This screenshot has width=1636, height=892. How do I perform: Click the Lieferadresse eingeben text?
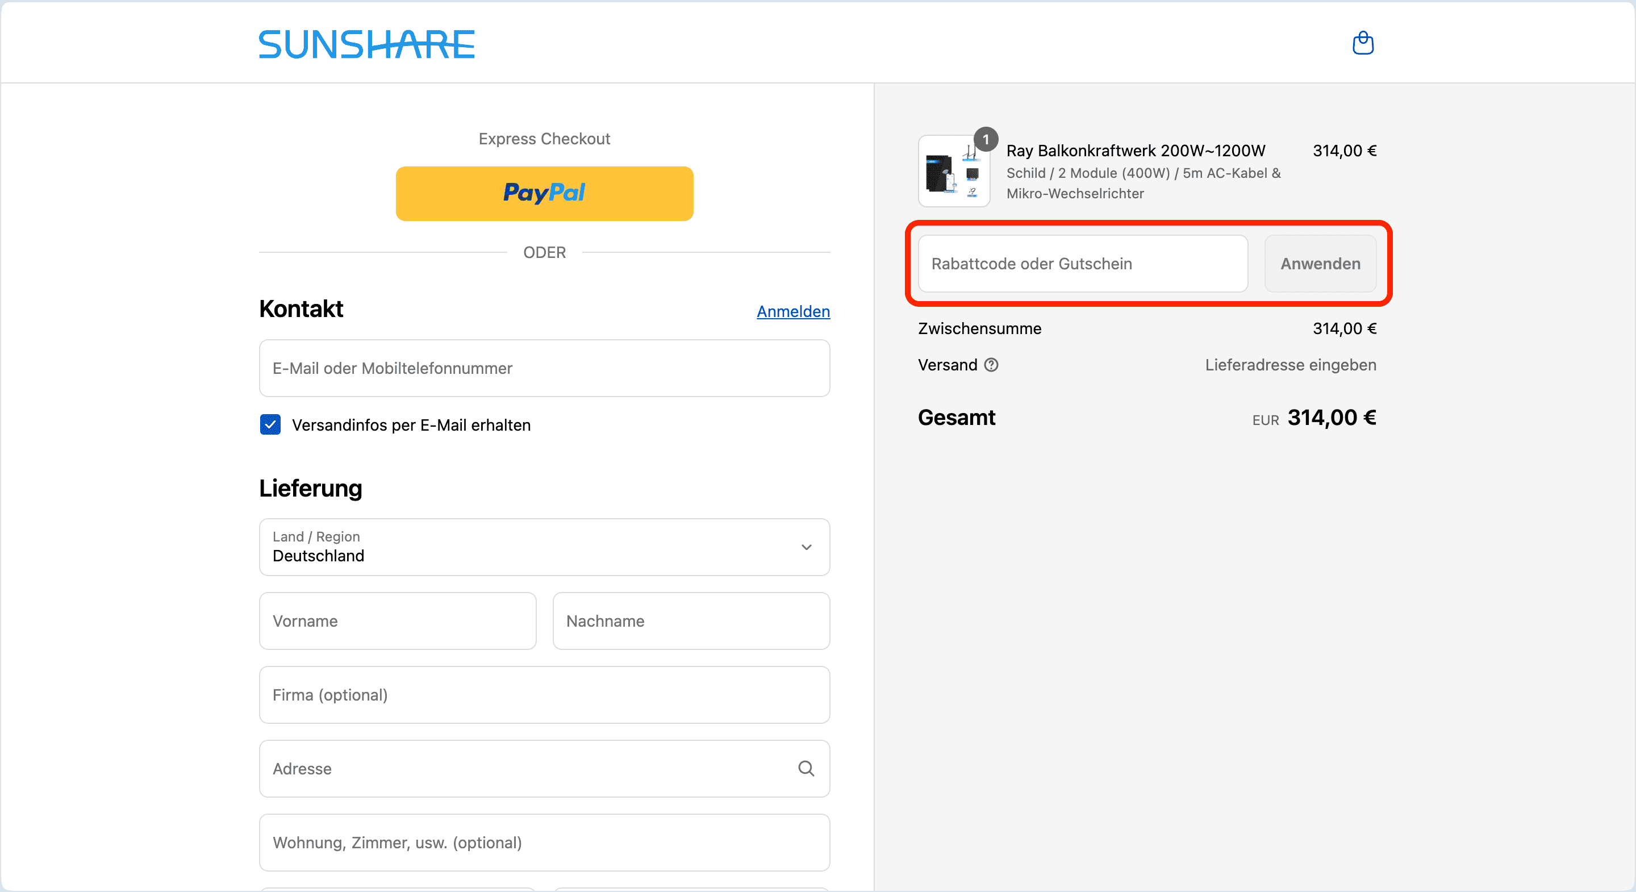[x=1291, y=365]
